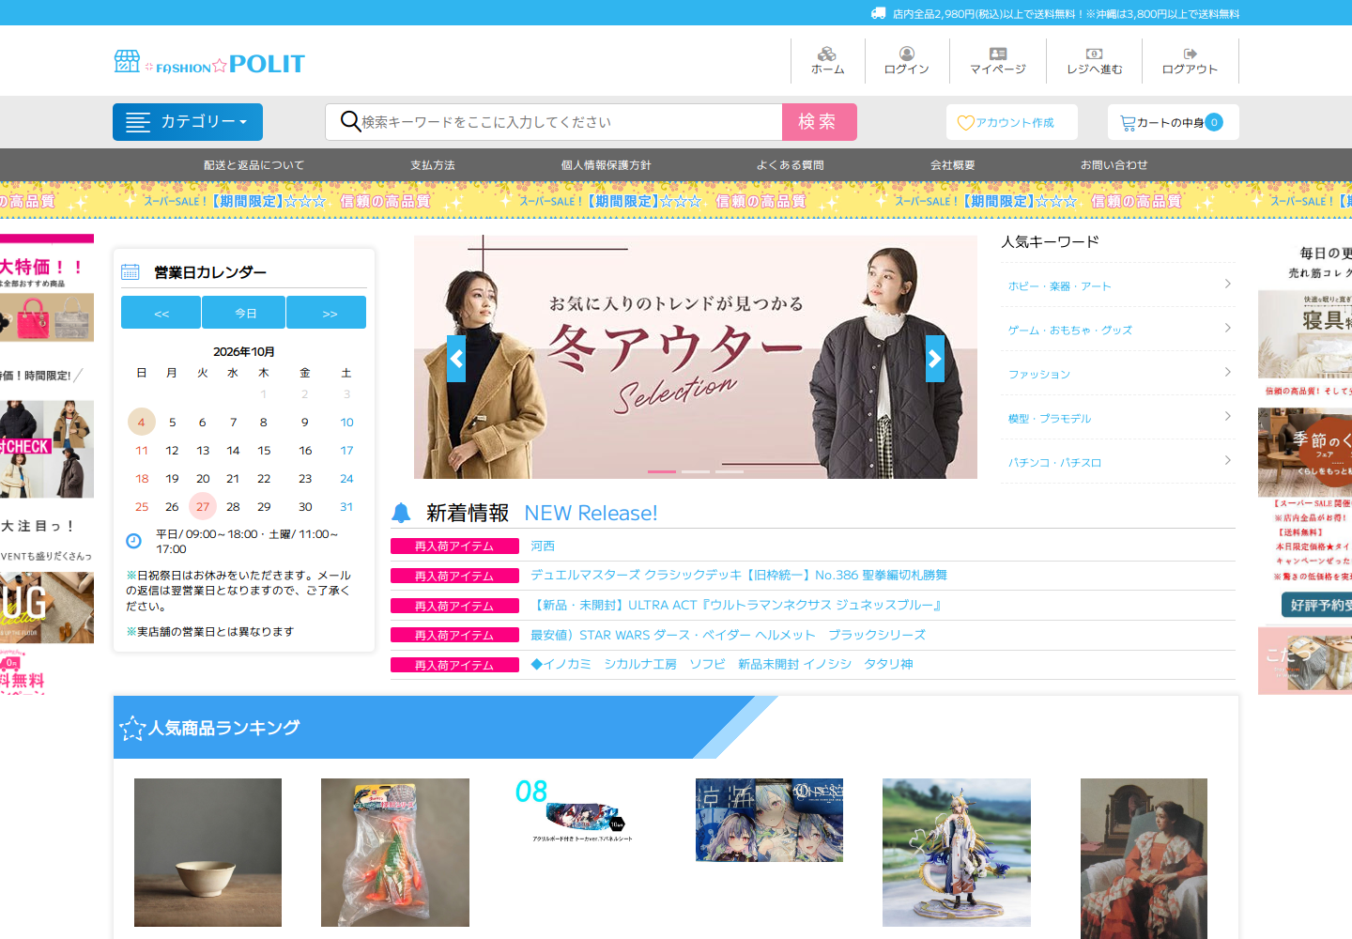
Task: Click the clock icon by business hours
Action: 133,541
